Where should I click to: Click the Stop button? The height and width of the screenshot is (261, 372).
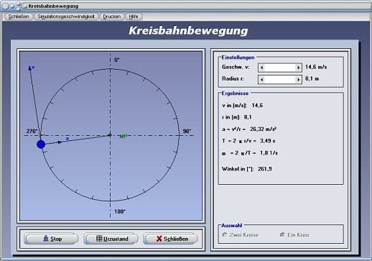coord(51,239)
